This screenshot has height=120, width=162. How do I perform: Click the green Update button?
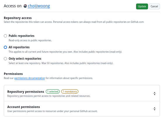142,6
